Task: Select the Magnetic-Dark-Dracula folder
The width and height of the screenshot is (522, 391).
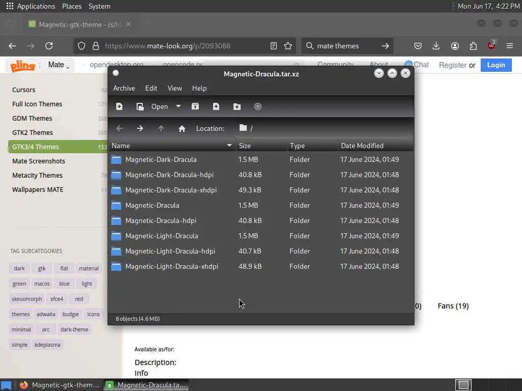Action: pos(261,159)
